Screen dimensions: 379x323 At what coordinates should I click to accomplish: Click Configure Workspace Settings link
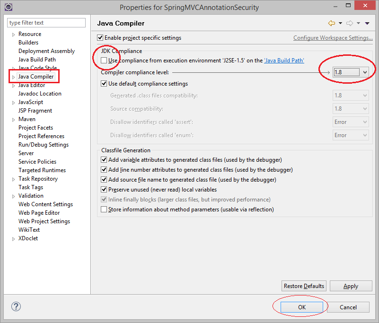point(333,38)
